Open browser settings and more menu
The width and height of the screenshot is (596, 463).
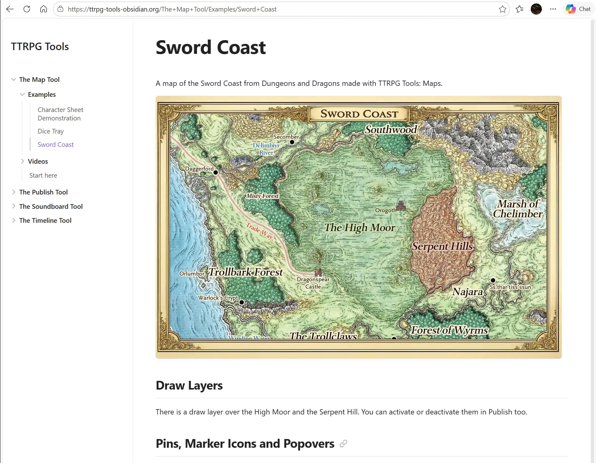[x=553, y=9]
